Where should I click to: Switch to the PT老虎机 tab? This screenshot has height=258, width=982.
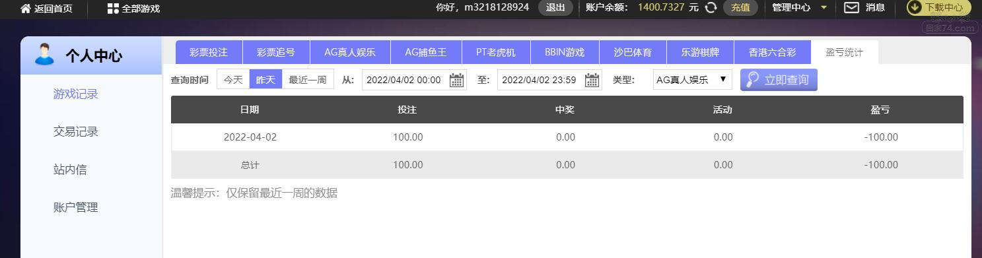pos(495,53)
